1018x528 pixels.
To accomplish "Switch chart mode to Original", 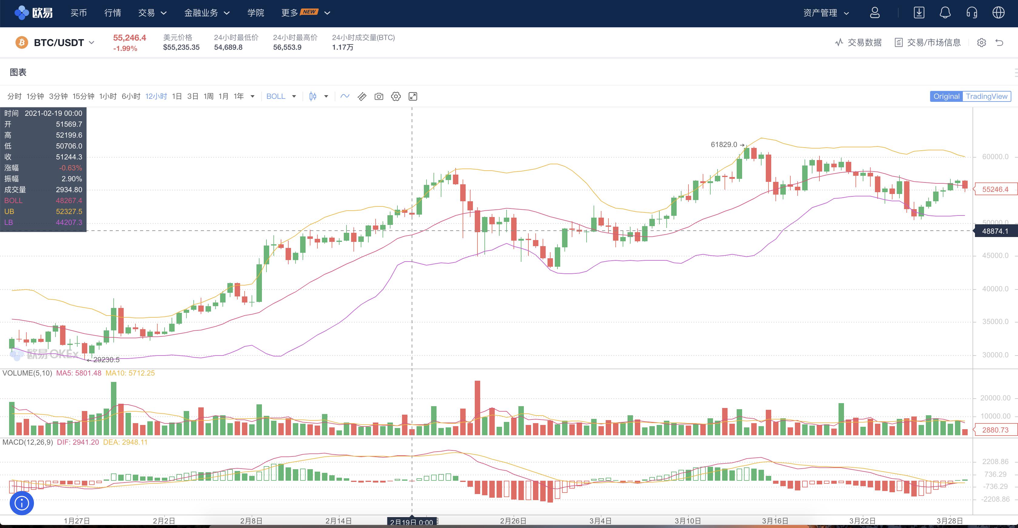I will pos(946,96).
